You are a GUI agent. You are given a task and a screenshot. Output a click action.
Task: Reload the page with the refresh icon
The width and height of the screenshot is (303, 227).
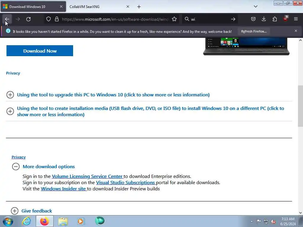[x=28, y=19]
